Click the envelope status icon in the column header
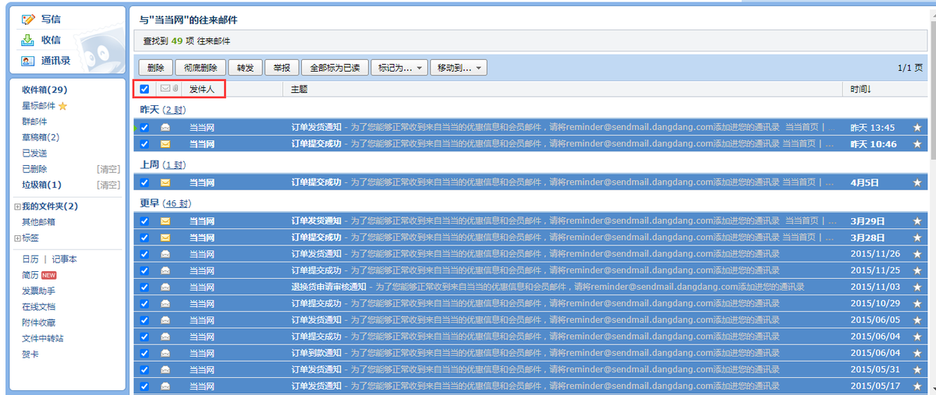Screen dimensions: 936x395 [165, 89]
